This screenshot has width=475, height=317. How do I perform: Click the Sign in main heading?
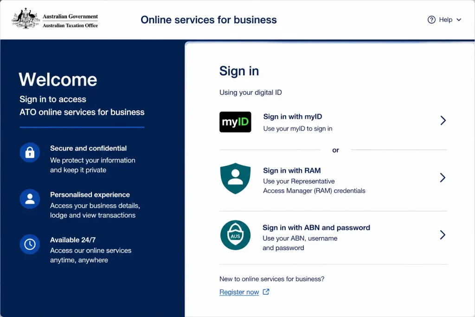pos(239,71)
